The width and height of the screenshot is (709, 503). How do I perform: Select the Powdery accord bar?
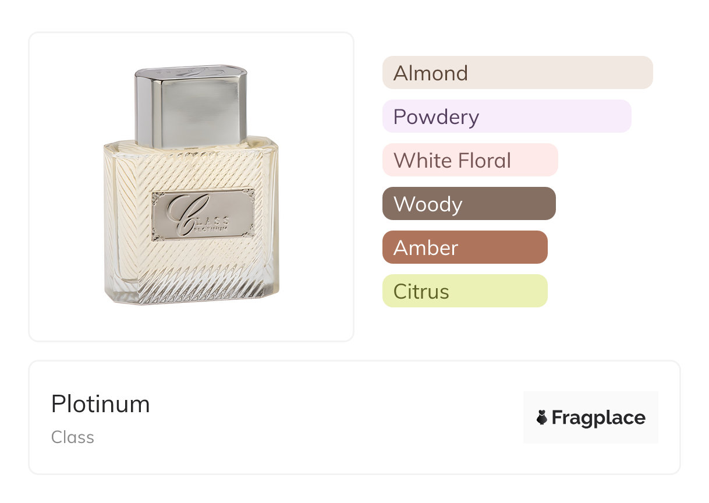[x=506, y=116]
